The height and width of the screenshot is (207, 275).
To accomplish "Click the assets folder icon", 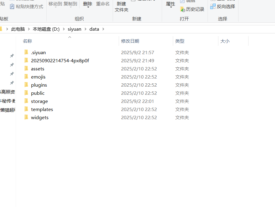I will coord(26,69).
